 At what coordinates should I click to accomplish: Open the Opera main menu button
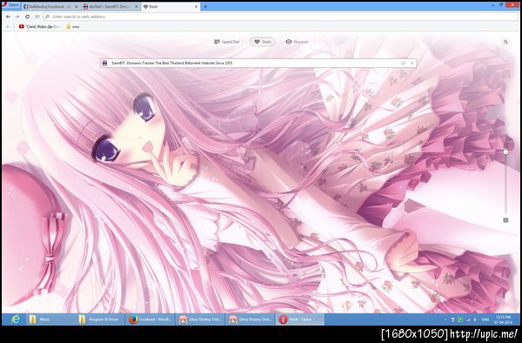point(11,6)
